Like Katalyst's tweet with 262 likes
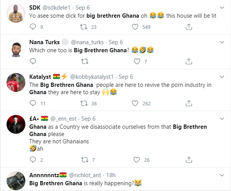This screenshot has width=231, height=191. pyautogui.click(x=135, y=103)
